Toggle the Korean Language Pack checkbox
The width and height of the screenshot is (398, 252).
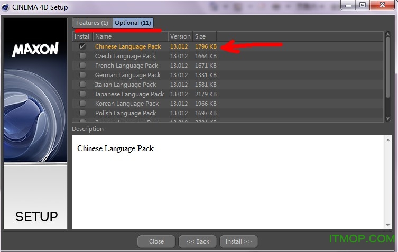(x=82, y=104)
